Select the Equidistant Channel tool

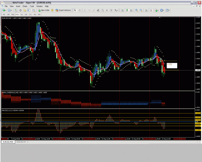(x=98, y=10)
